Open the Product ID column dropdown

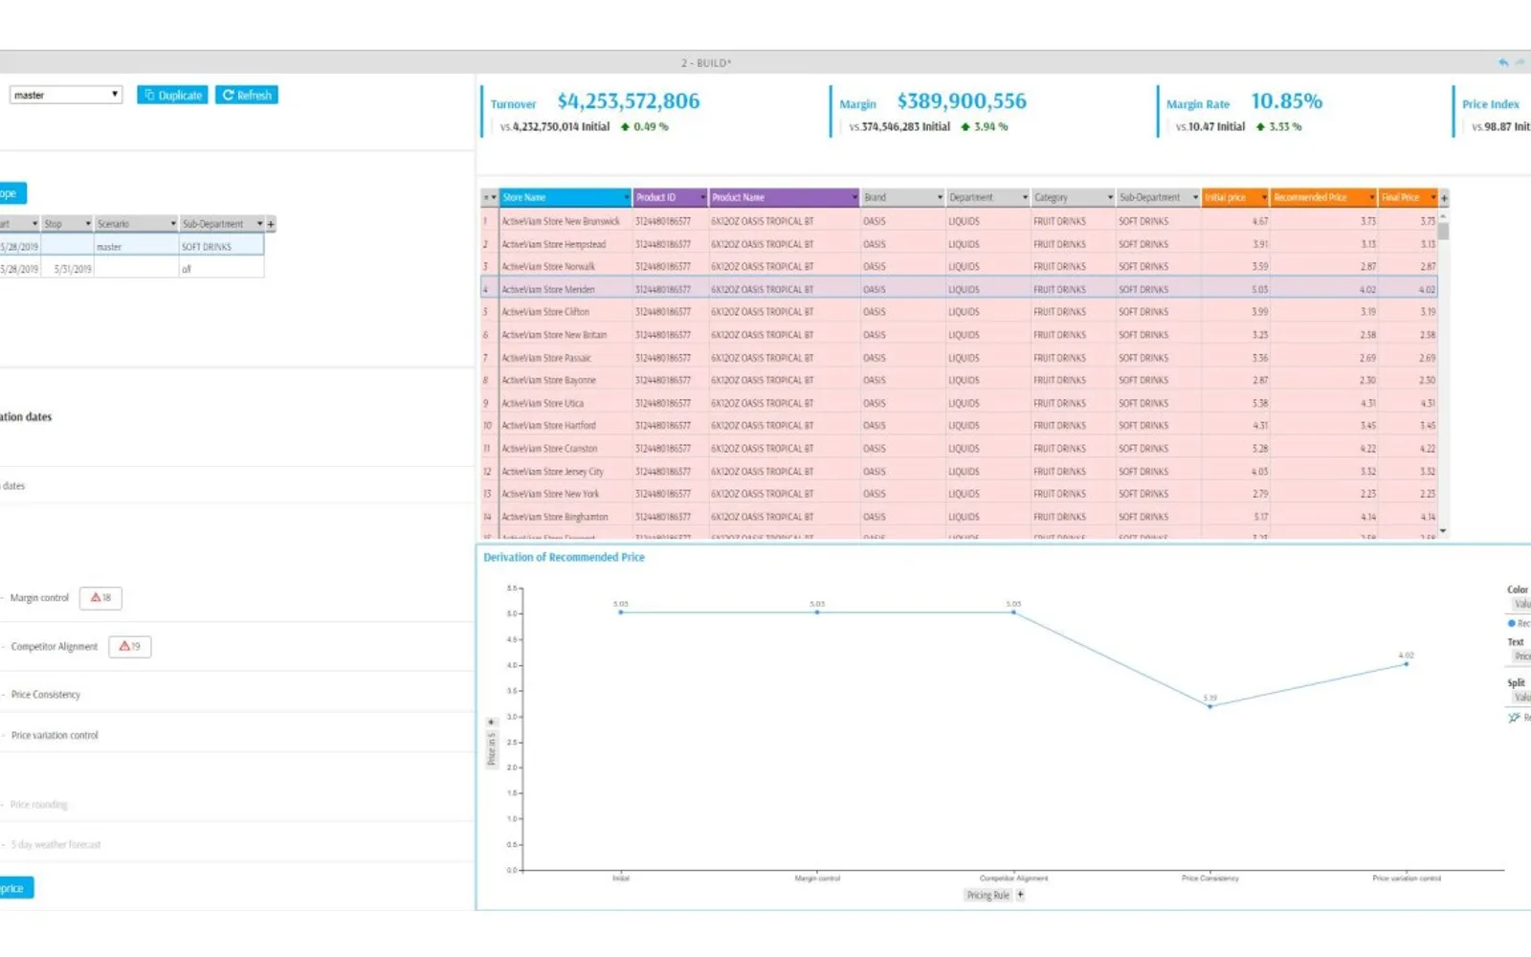pos(703,198)
